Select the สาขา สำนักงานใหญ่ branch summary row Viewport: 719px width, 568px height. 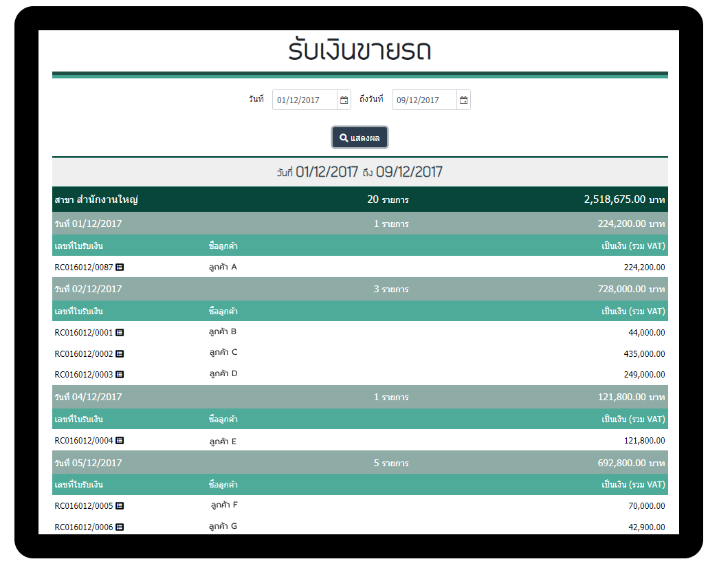tap(359, 199)
